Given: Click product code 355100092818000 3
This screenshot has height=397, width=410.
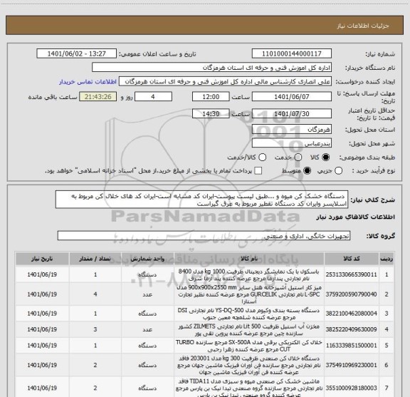Looking at the screenshot, I should [351, 388].
